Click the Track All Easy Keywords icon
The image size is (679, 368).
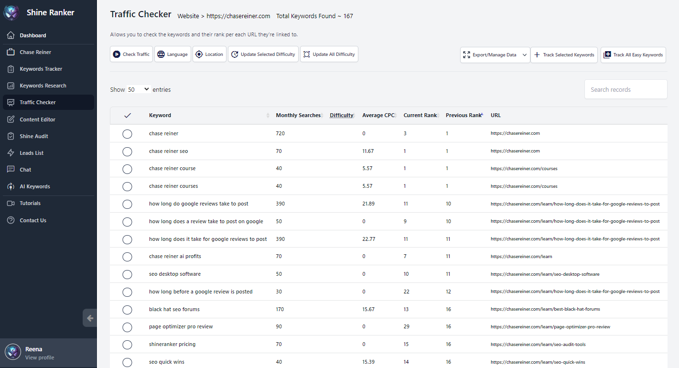pyautogui.click(x=607, y=54)
